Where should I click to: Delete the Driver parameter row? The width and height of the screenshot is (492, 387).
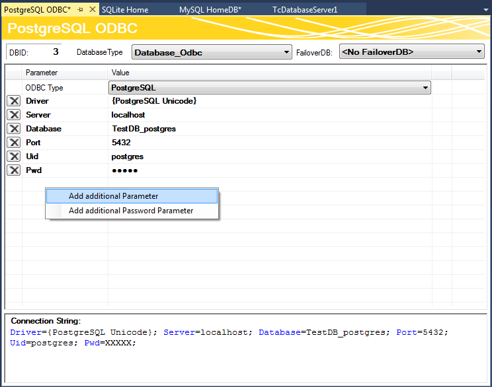point(14,101)
